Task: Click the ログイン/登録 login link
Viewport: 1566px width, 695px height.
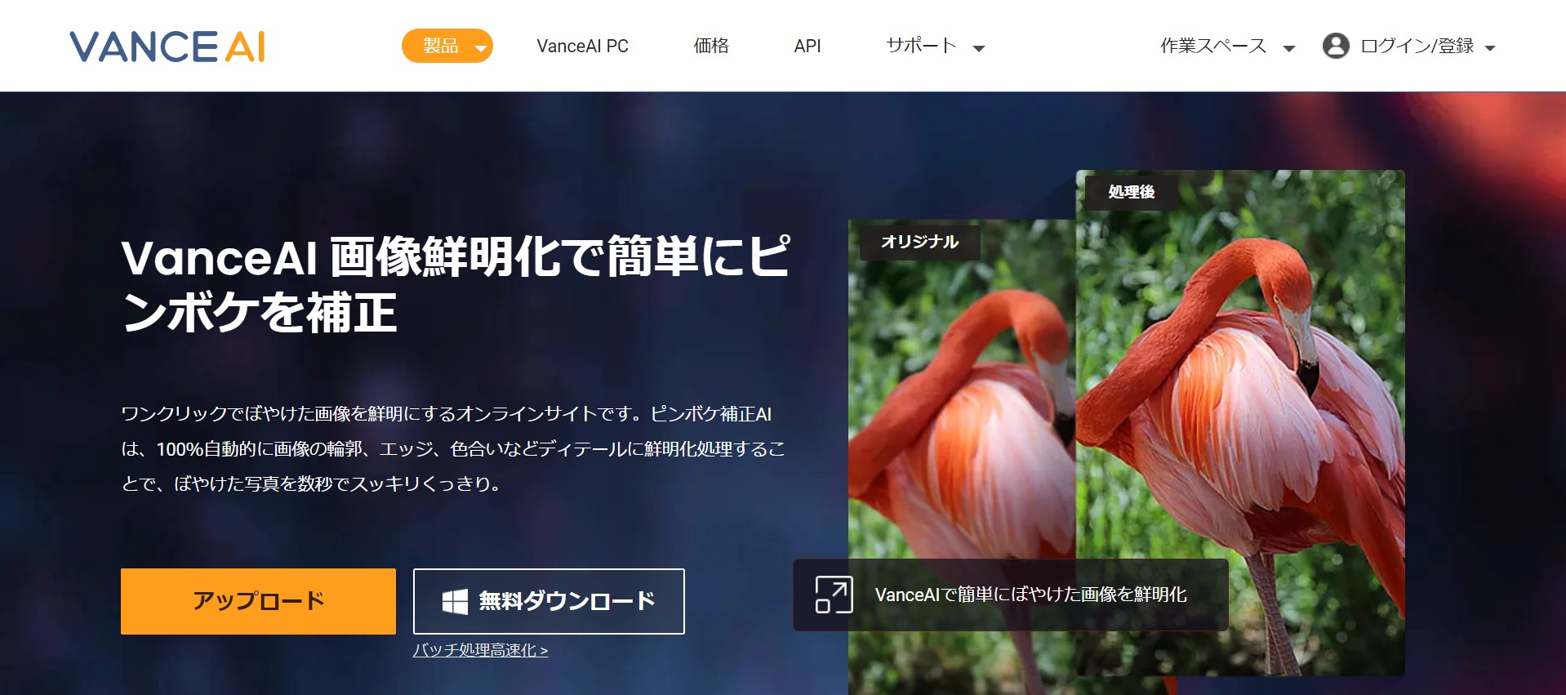Action: [x=1417, y=46]
